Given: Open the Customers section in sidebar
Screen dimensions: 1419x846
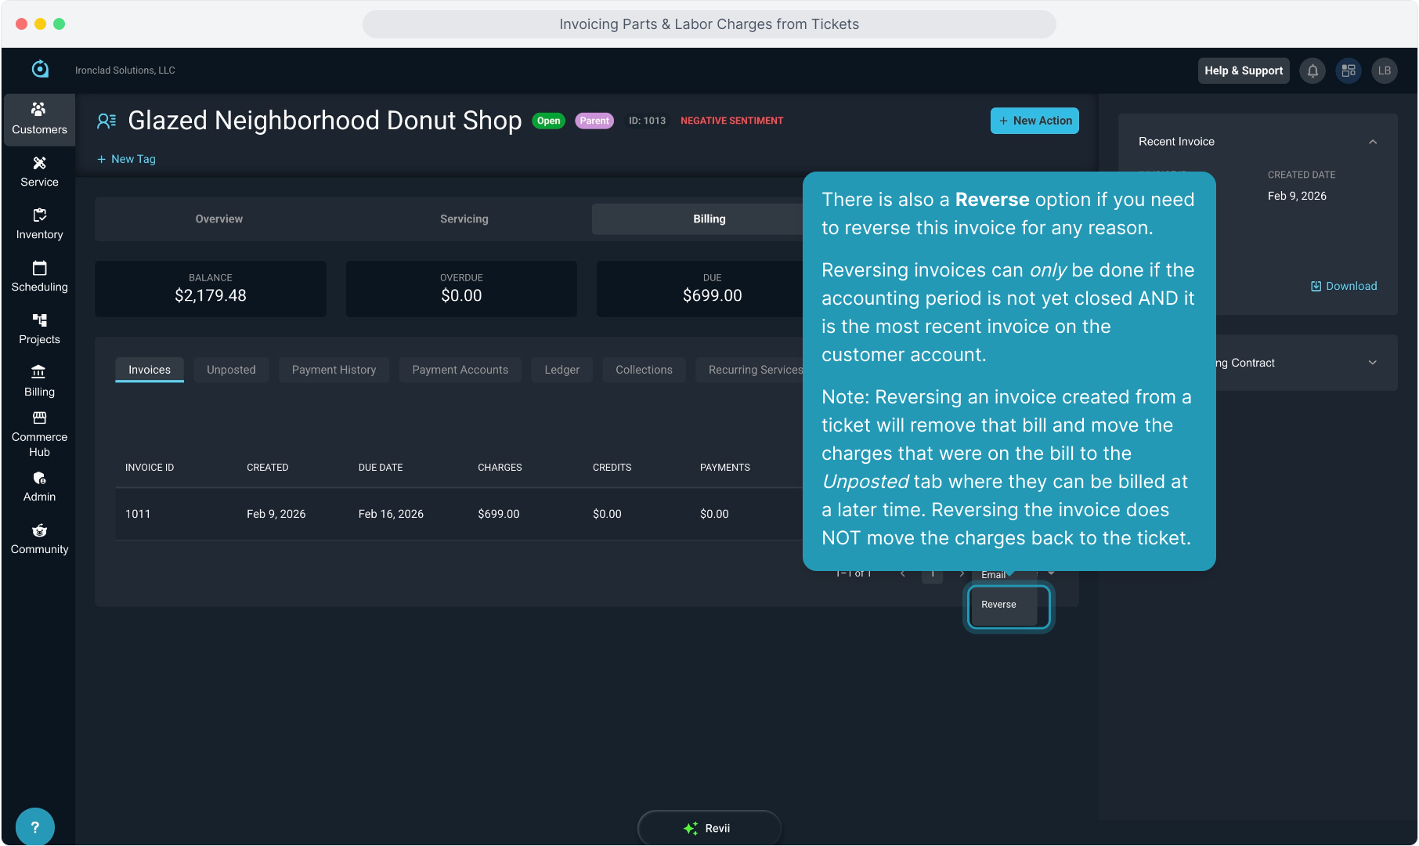Looking at the screenshot, I should point(39,119).
